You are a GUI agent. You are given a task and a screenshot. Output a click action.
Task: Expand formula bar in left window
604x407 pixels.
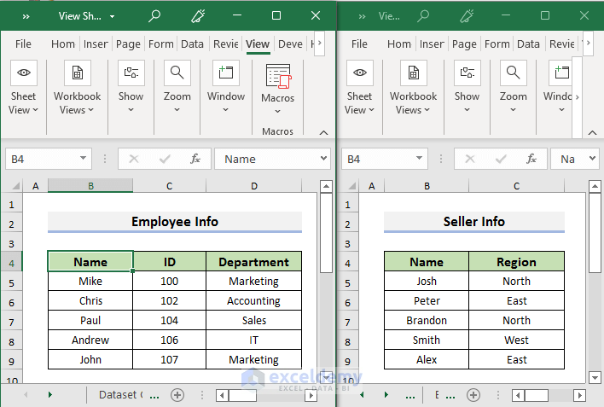(323, 158)
